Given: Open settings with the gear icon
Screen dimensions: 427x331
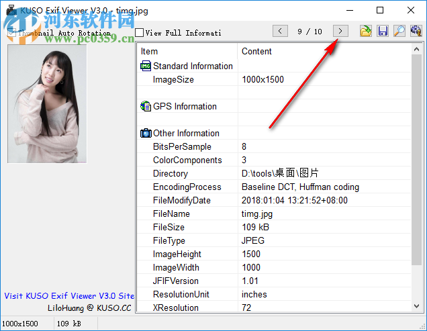Looking at the screenshot, I should (x=416, y=31).
